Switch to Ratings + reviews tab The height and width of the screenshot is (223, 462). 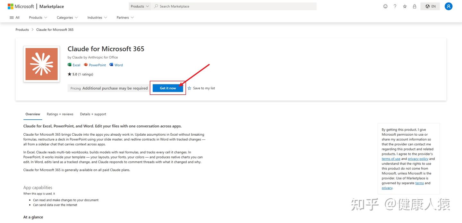point(60,114)
